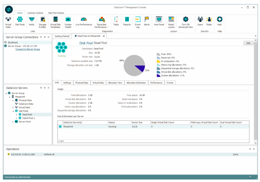Toggle auto-hide pin on Operations panel

pyautogui.click(x=250, y=149)
